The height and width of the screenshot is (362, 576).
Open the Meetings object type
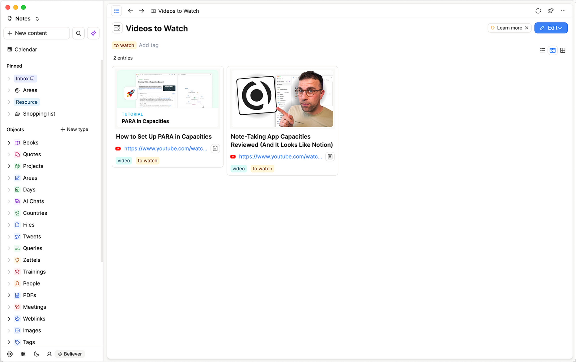click(x=34, y=307)
